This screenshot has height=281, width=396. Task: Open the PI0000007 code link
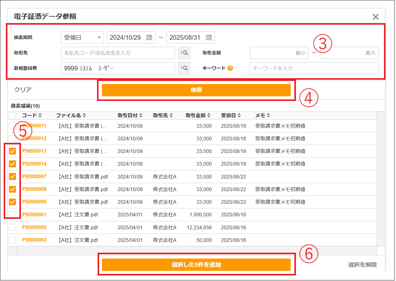(34, 177)
